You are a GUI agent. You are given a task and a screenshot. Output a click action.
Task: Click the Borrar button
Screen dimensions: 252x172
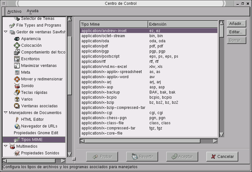point(237,40)
